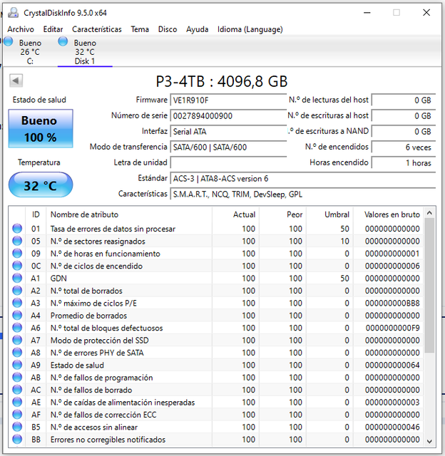The image size is (445, 456).
Task: Click the empty Letra de unidad field
Action: click(x=228, y=162)
